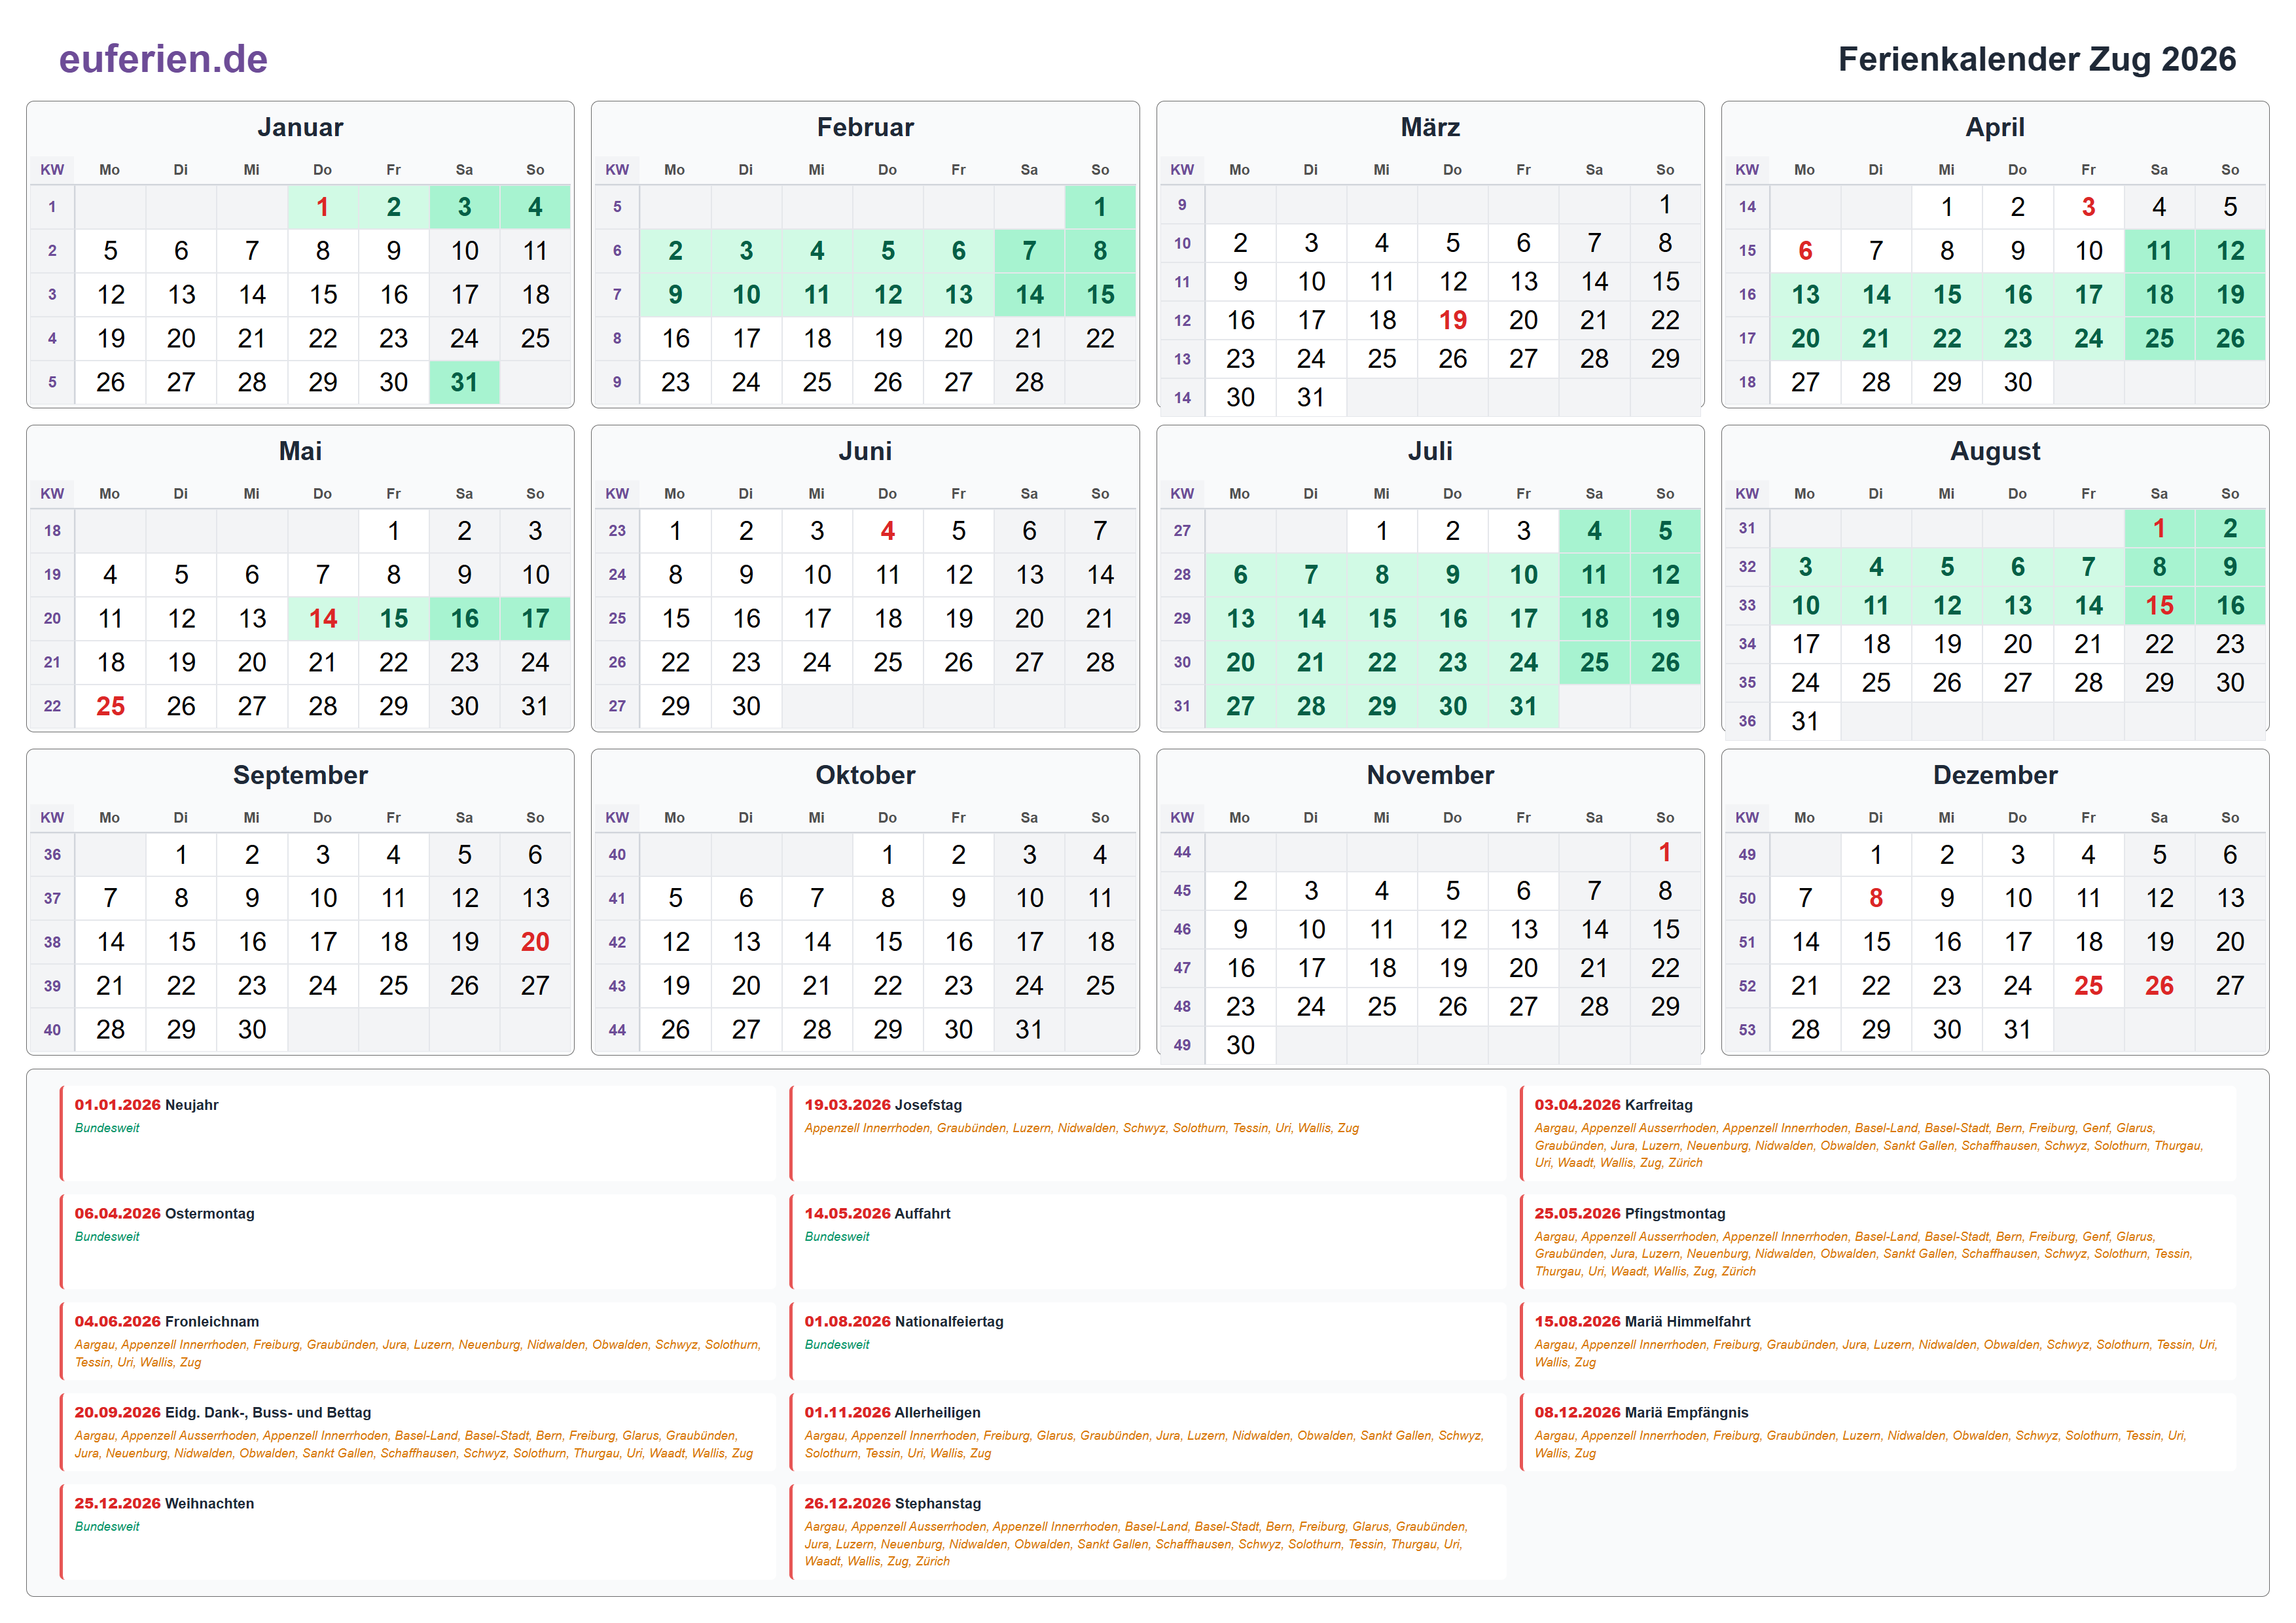Image resolution: width=2296 pixels, height=1623 pixels.
Task: Click red April 6 Ostermontag date
Action: 1805,251
